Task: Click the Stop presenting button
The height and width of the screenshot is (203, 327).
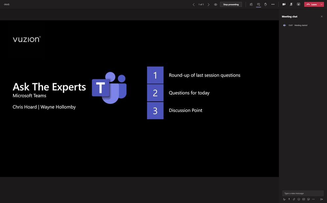Action: pos(231,4)
